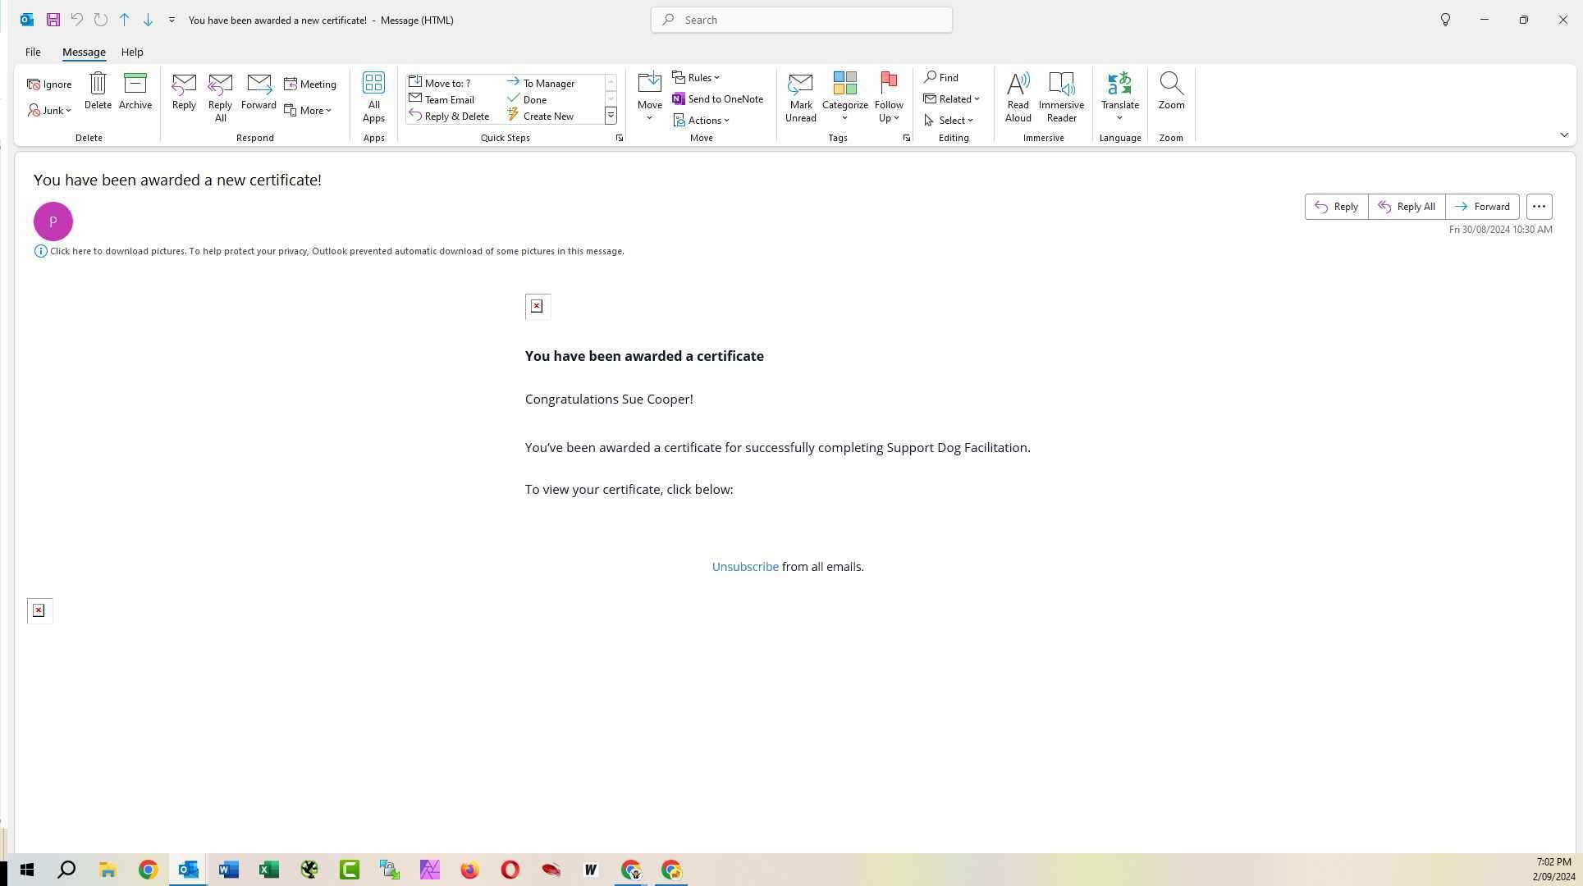Open All Apps
The width and height of the screenshot is (1583, 886).
[373, 98]
